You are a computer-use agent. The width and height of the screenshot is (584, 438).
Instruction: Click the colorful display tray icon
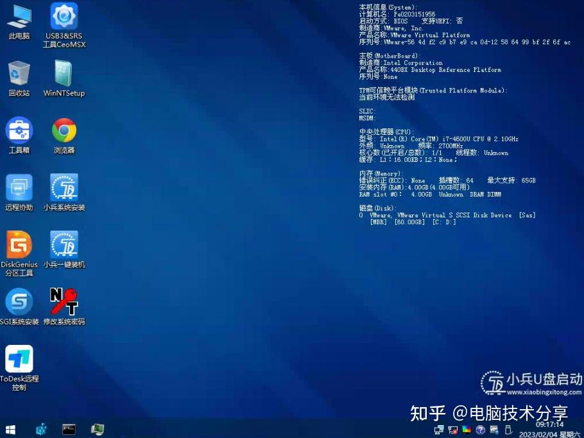[x=467, y=430]
